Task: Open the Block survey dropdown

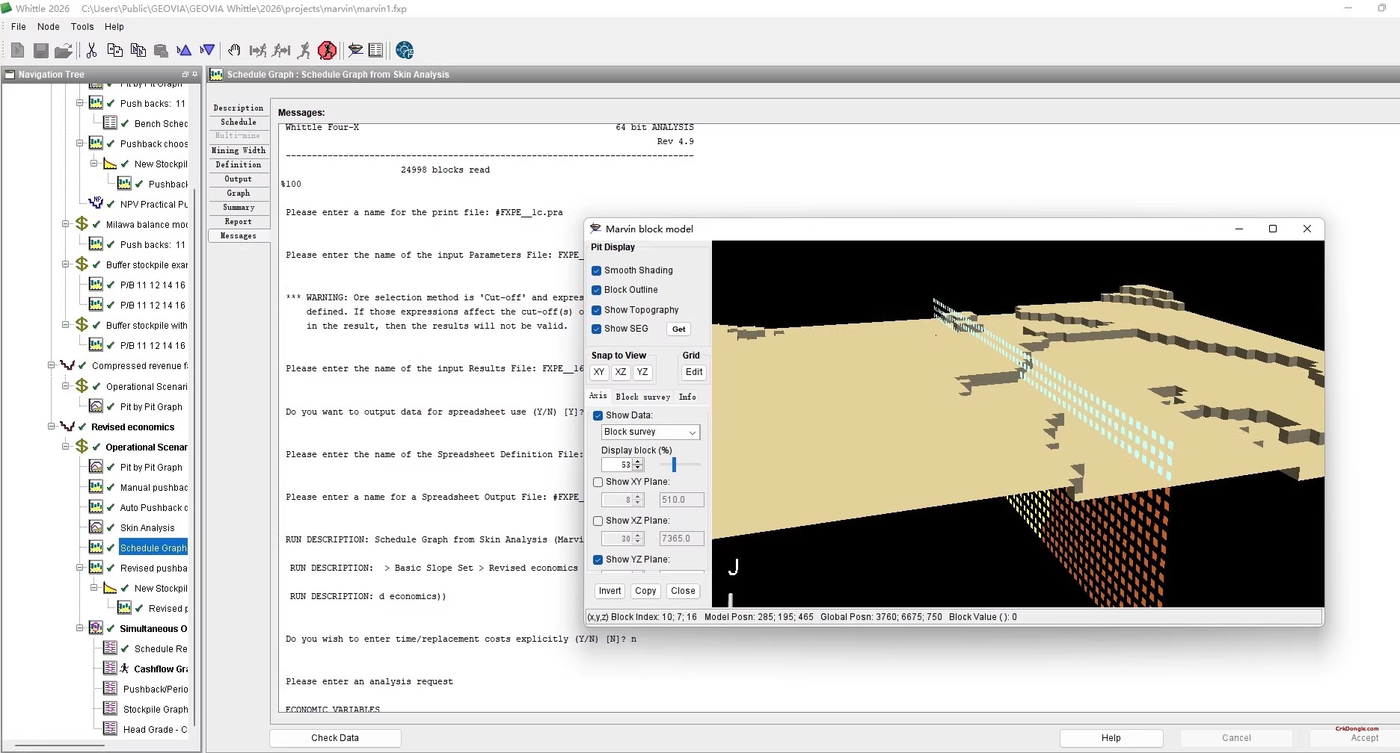Action: [650, 433]
